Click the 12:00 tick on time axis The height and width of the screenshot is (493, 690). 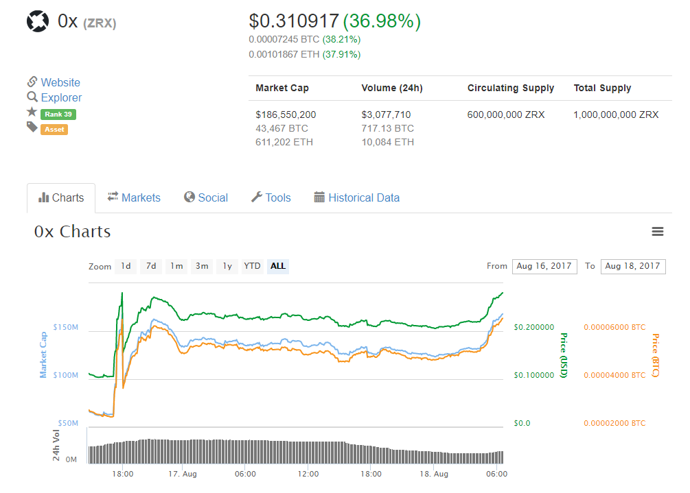[x=308, y=474]
